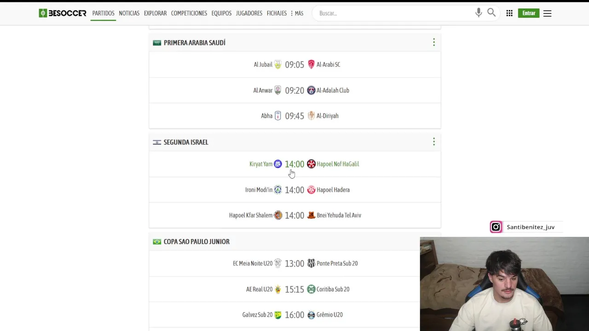Viewport: 589px width, 331px height.
Task: Click the Coritiba Sub 20 crest
Action: [311, 289]
